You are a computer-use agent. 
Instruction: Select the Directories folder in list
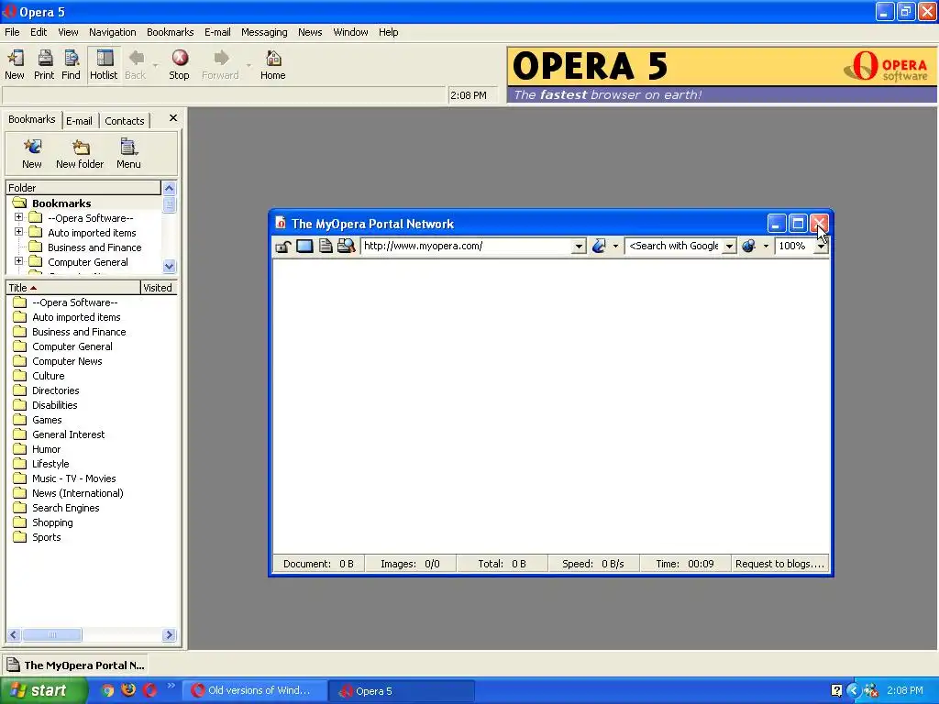pyautogui.click(x=56, y=390)
